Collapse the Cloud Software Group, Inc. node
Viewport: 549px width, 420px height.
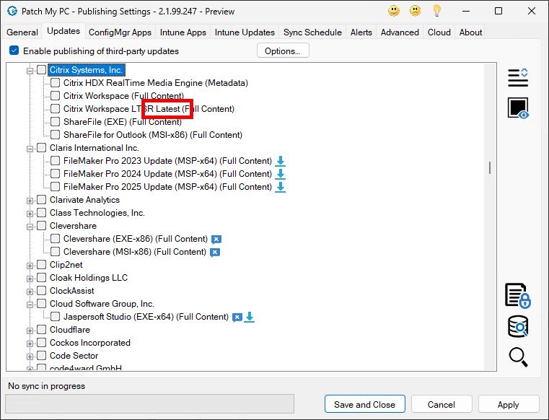30,305
